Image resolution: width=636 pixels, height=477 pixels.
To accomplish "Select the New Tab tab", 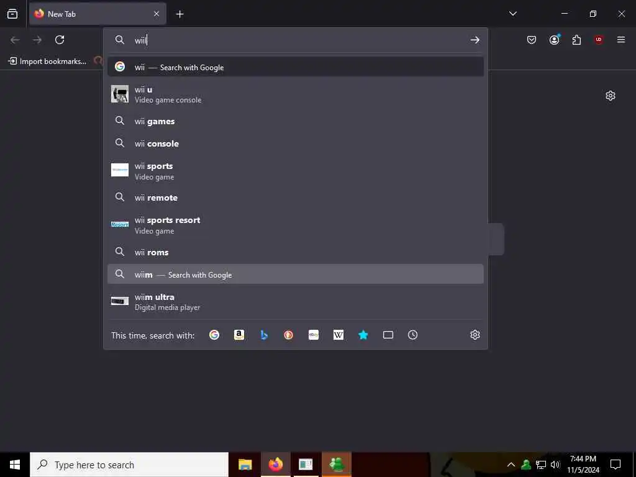I will point(98,14).
